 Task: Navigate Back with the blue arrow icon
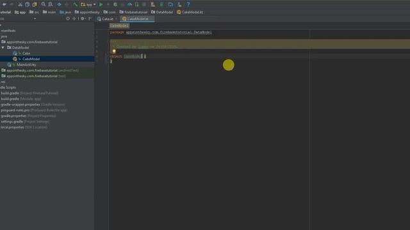(60, 4)
